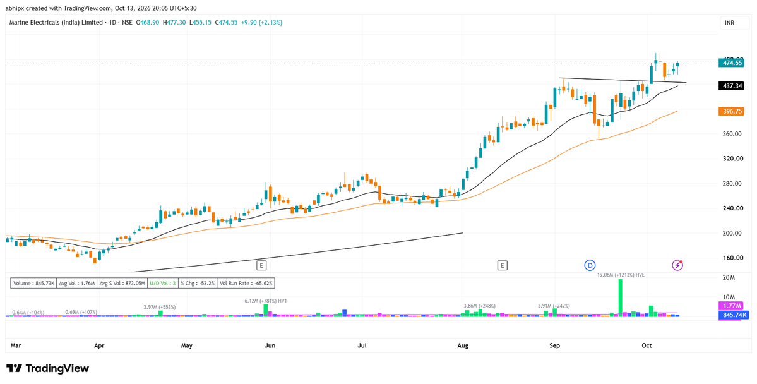
Task: Click the C474.55 close value
Action: click(226, 22)
